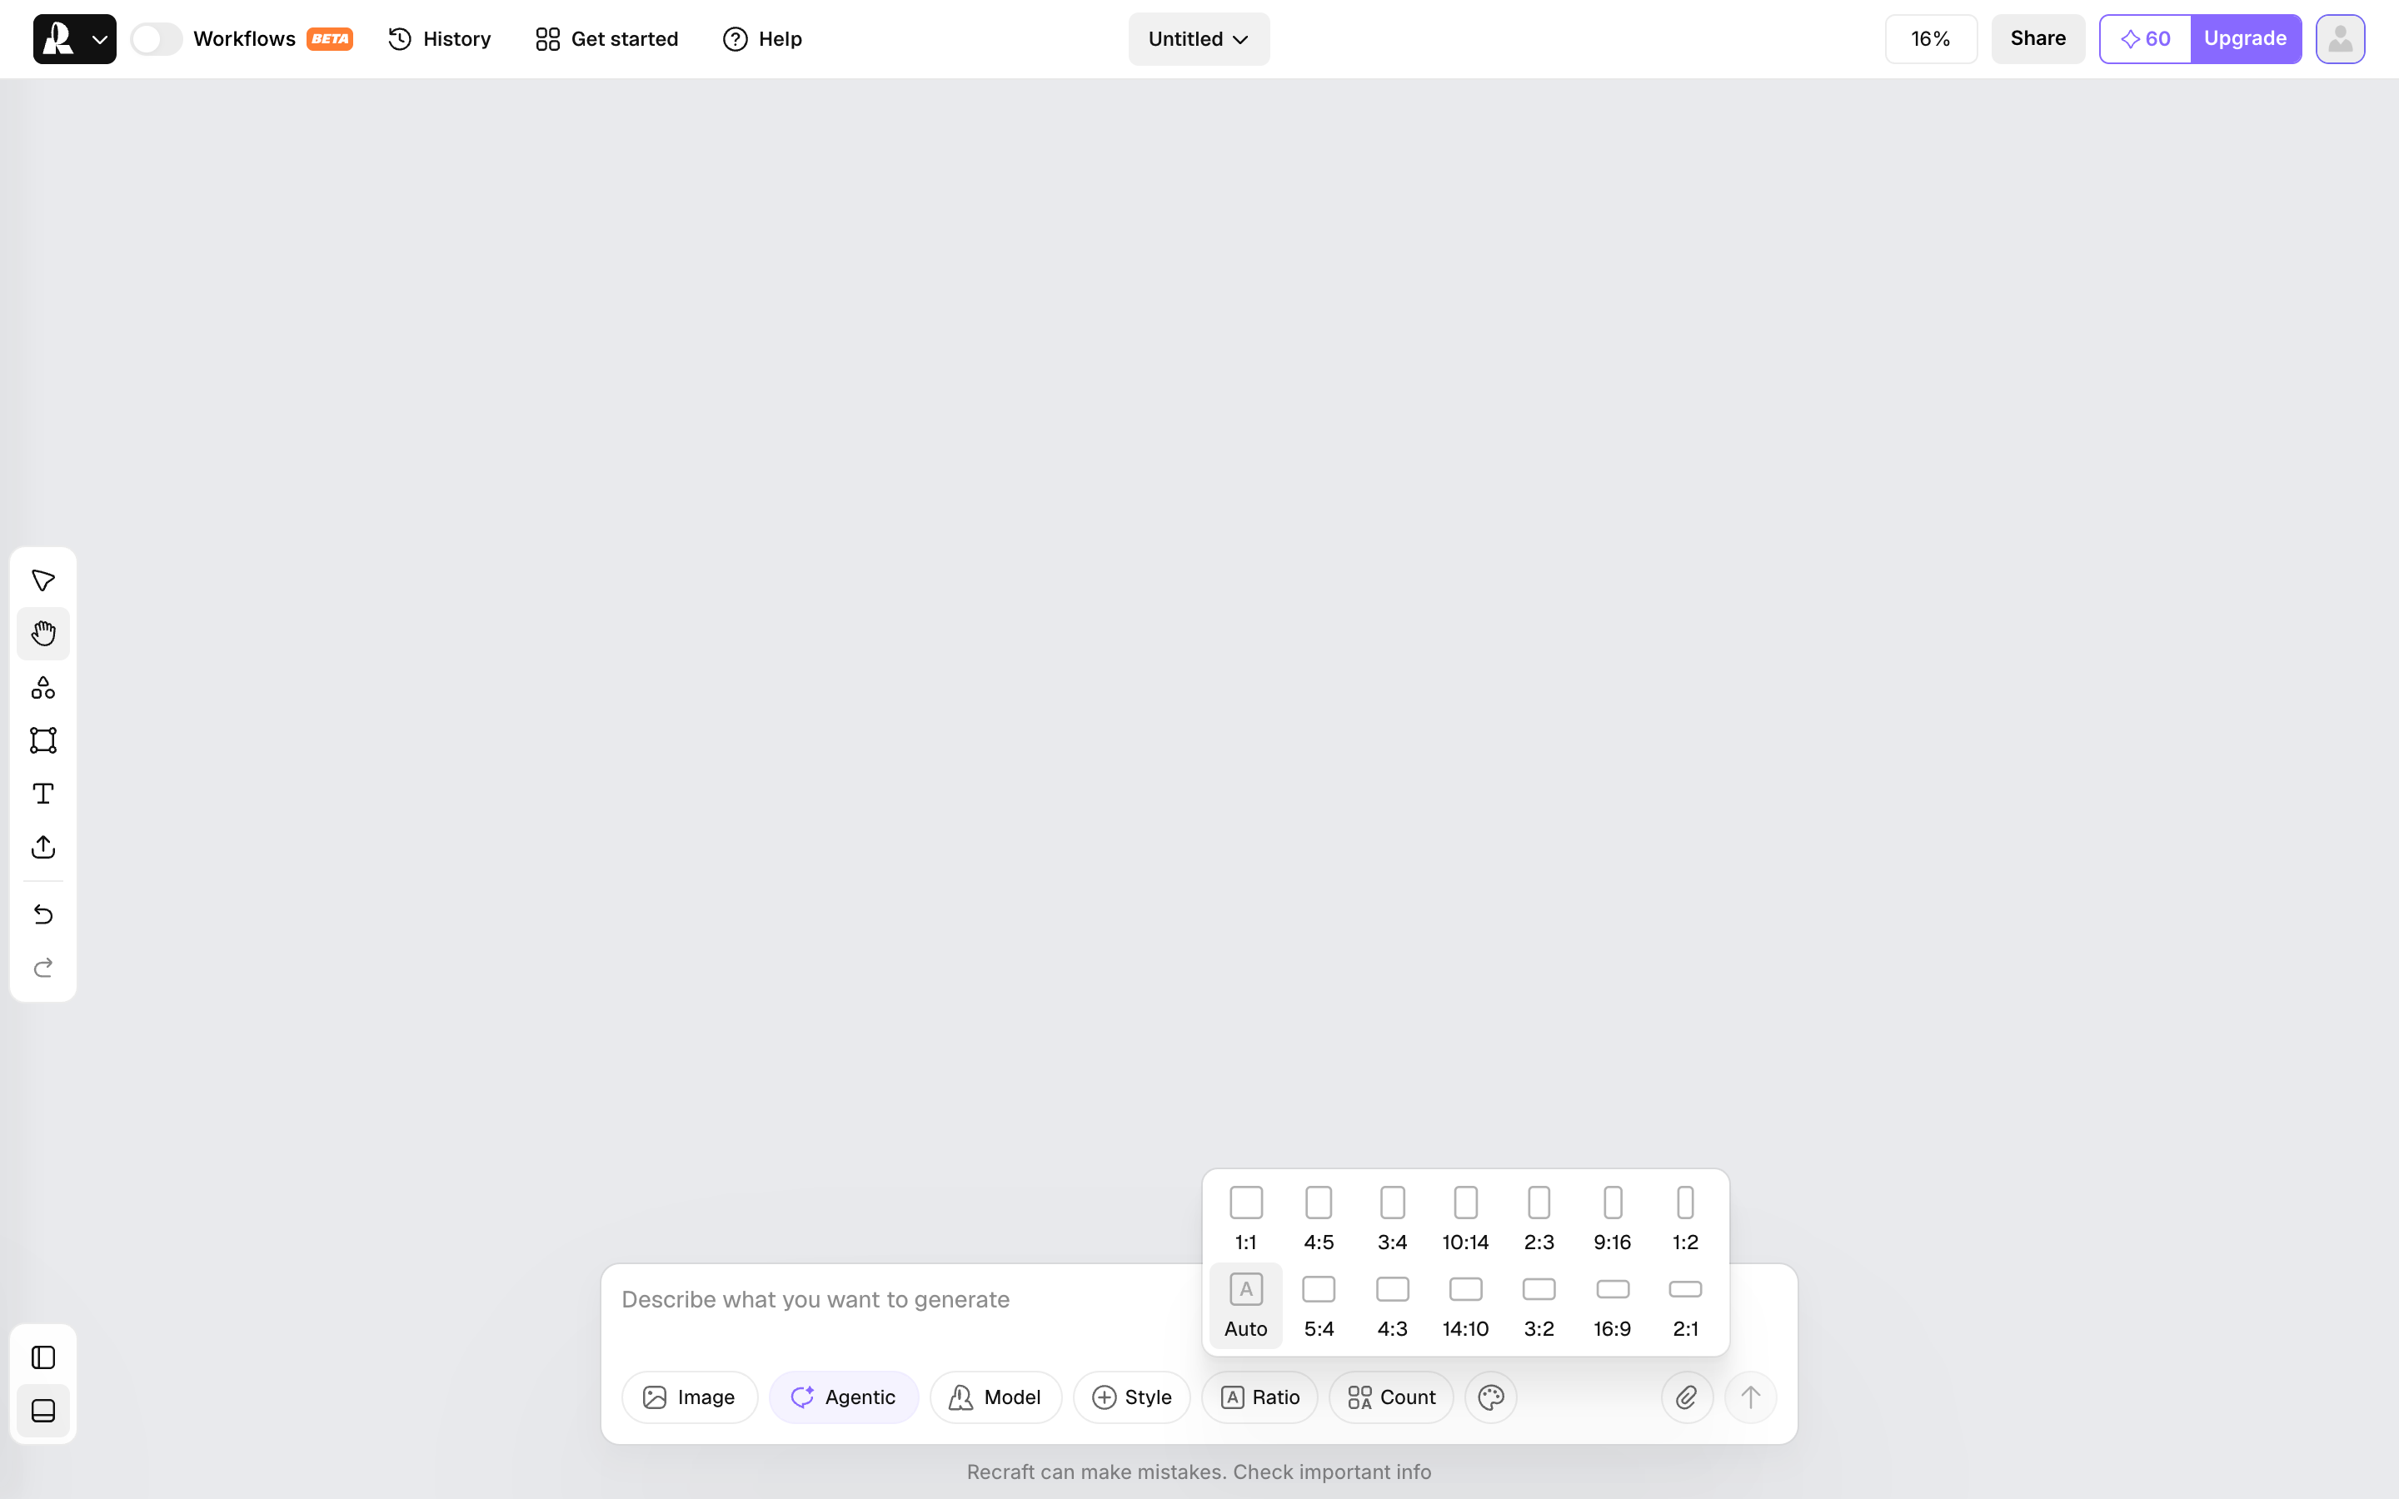Focus the prompt description field
The image size is (2399, 1499).
coord(902,1300)
